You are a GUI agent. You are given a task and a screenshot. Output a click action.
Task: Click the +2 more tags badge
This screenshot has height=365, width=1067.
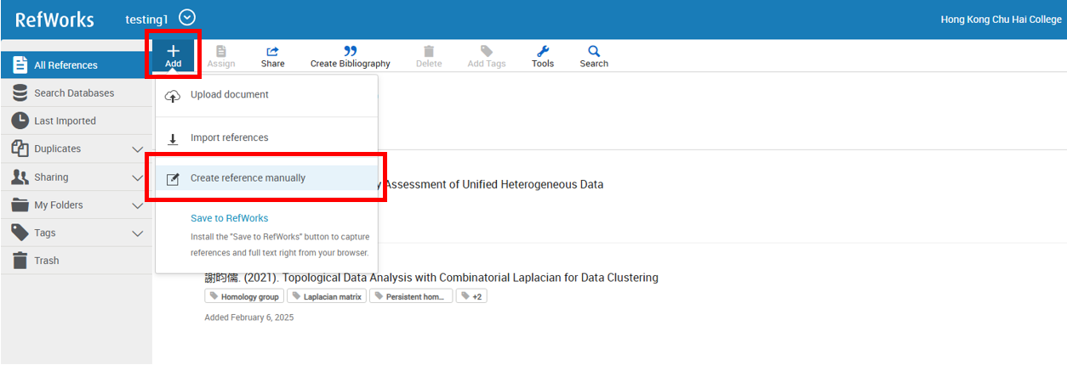coord(471,296)
